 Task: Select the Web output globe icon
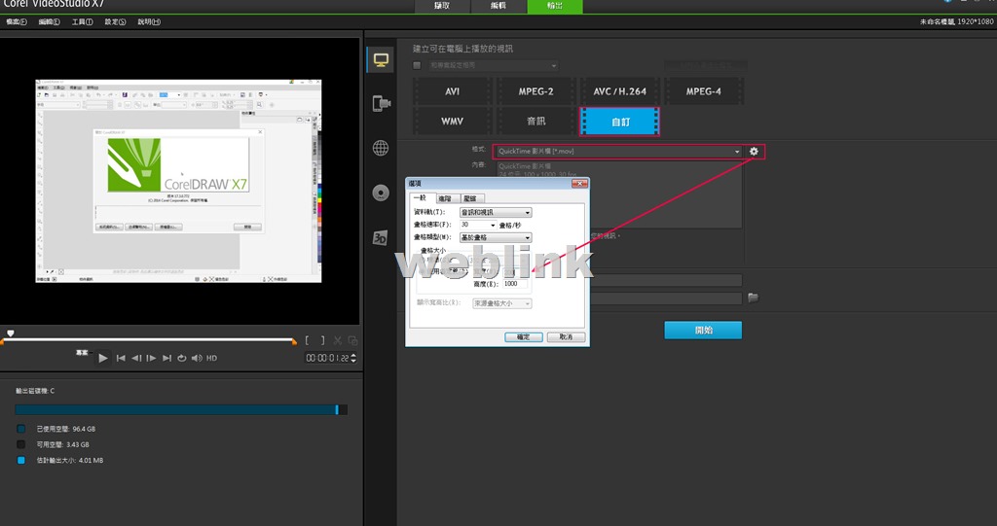[381, 148]
